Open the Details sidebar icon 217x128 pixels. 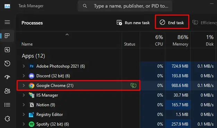[x=7, y=105]
